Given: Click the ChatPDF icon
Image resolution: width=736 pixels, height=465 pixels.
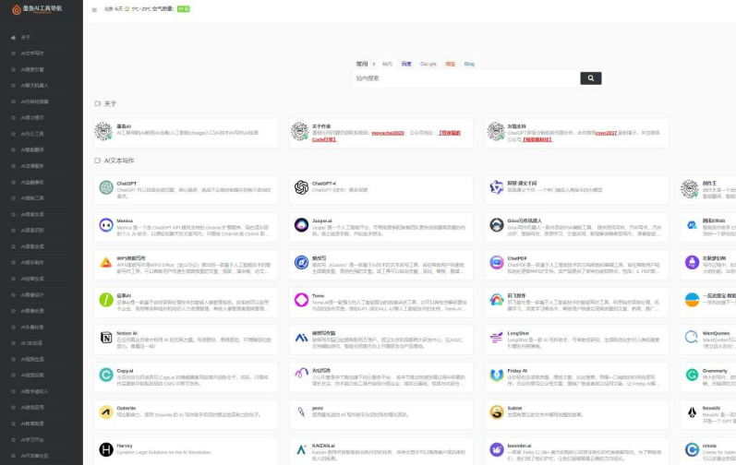Looking at the screenshot, I should tap(497, 263).
